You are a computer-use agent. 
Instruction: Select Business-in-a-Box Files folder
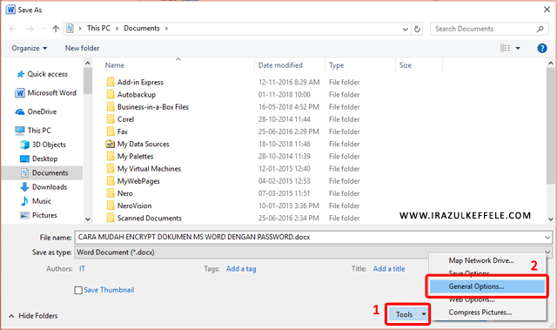pos(147,107)
